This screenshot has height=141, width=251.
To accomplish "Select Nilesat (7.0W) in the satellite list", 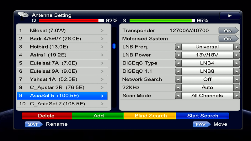I will [62, 30].
